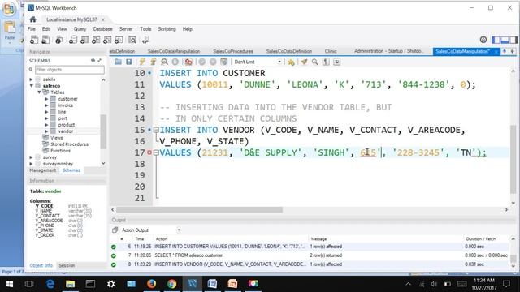
Task: Collapse the salesco schema
Action: pyautogui.click(x=31, y=86)
